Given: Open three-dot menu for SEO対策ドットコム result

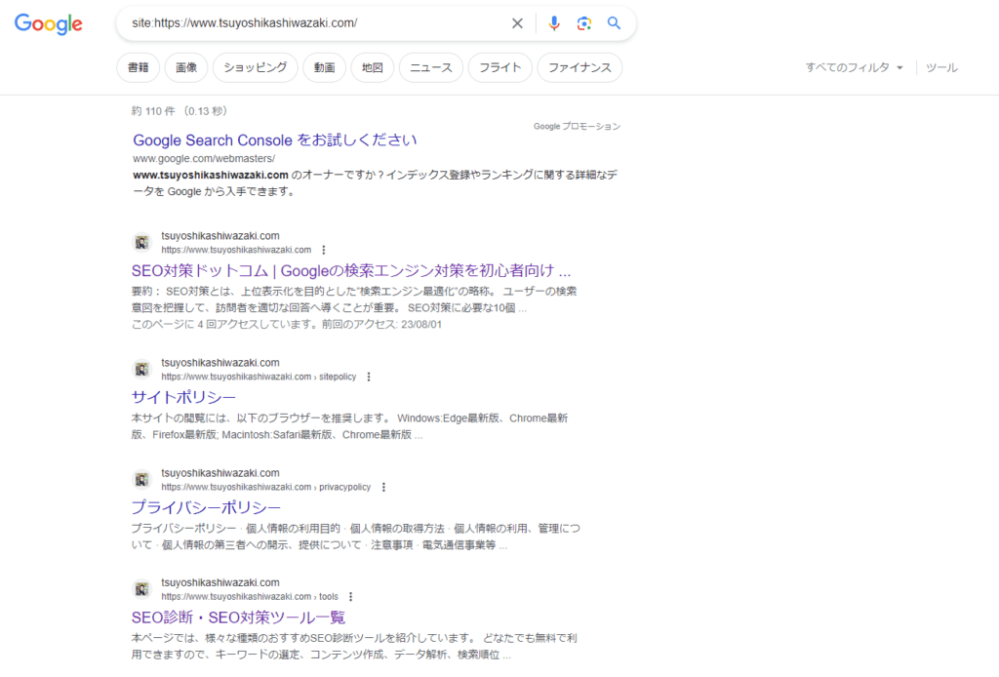Looking at the screenshot, I should [x=324, y=250].
